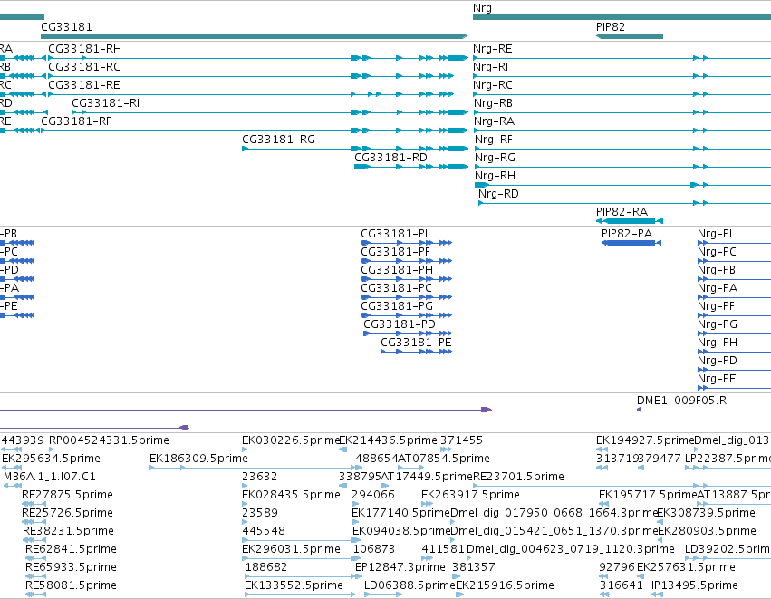Click protein Nrg-PC label
This screenshot has width=771, height=599.
pyautogui.click(x=717, y=252)
